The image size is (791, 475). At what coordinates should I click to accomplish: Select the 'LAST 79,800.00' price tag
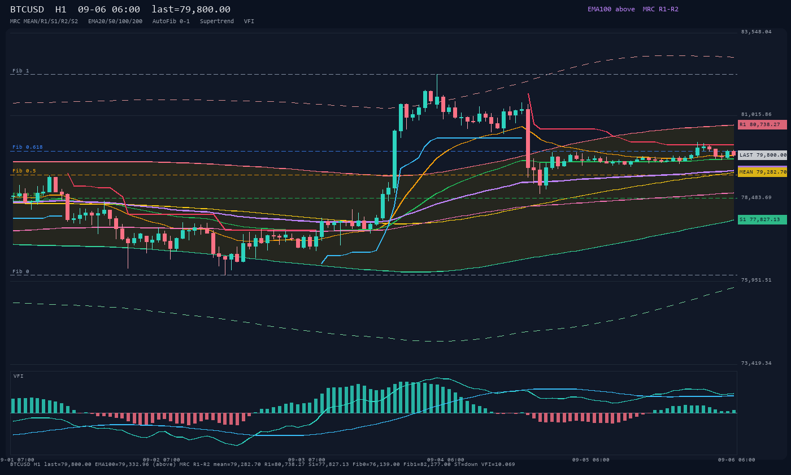pyautogui.click(x=762, y=155)
